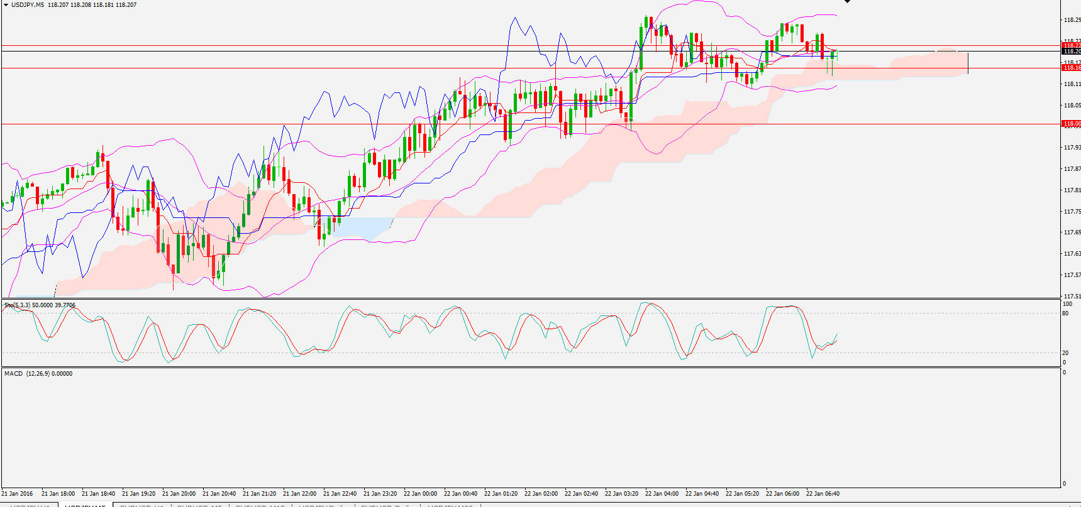
Task: Open the EURUSD,M5 chart tab
Action: click(199, 504)
